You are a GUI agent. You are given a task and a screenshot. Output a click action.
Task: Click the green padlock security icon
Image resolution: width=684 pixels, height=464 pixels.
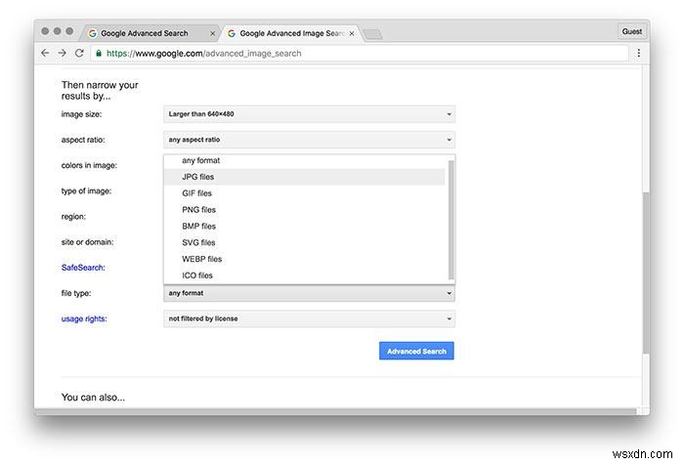99,53
